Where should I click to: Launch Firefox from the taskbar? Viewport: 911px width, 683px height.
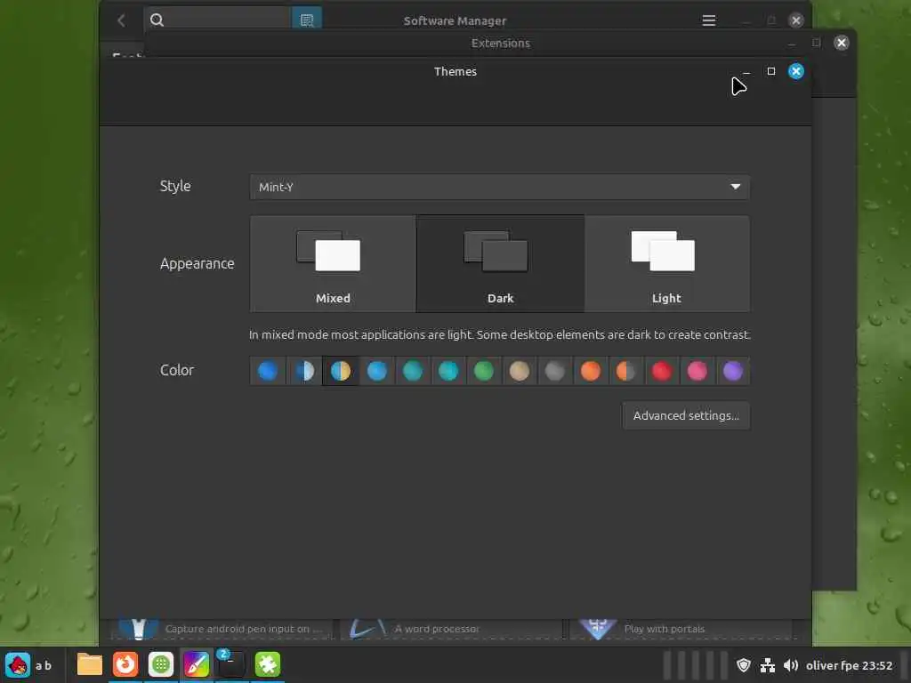pos(125,664)
